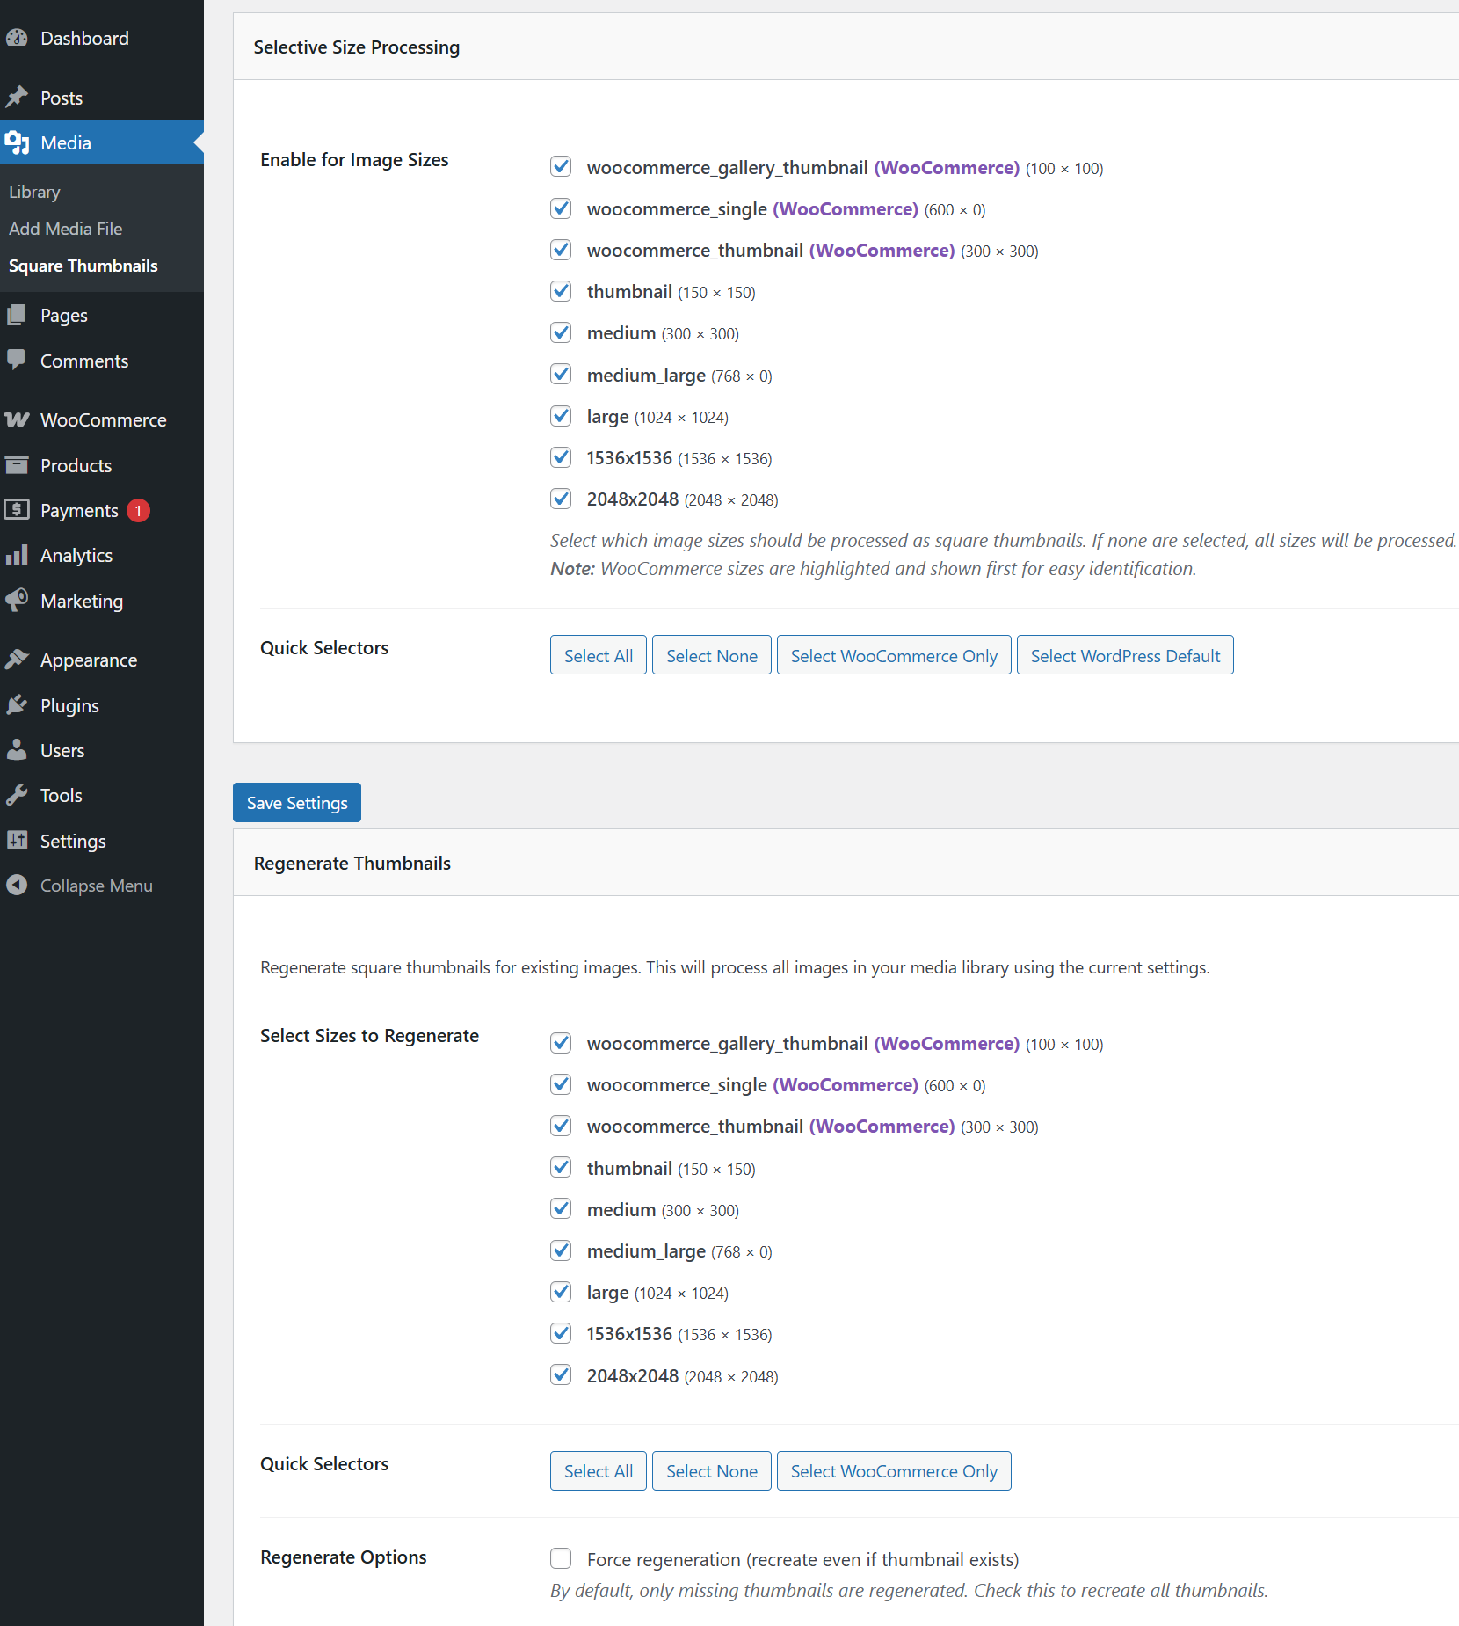Uncheck large (1024 × 1024) in Enable for Image Sizes
This screenshot has height=1626, width=1459.
tap(561, 416)
